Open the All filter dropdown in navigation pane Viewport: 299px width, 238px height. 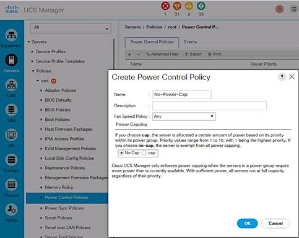click(x=71, y=29)
